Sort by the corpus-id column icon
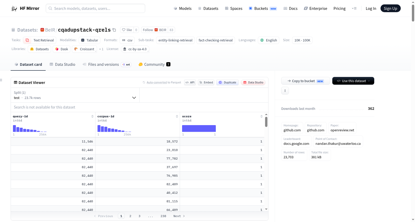Viewport: 415px width, 222px height. [177, 116]
